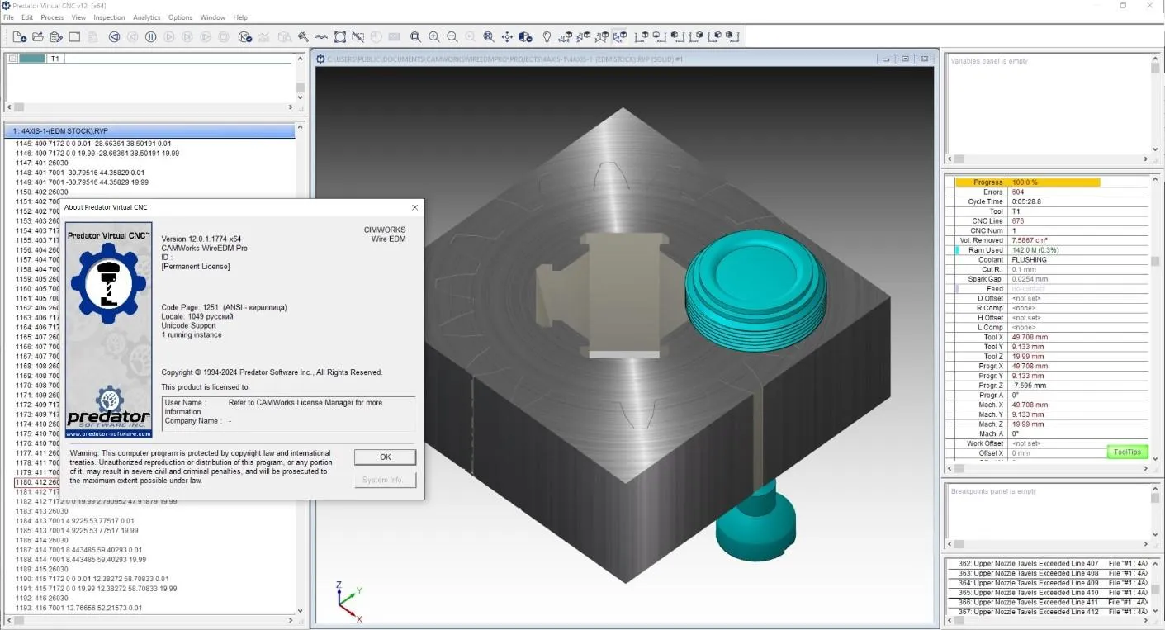This screenshot has width=1165, height=630.
Task: Click the Zoom to Fit icon
Action: tap(489, 37)
